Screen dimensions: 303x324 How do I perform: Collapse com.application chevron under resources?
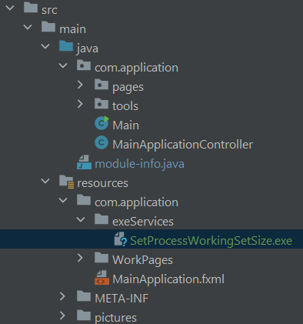pyautogui.click(x=63, y=200)
